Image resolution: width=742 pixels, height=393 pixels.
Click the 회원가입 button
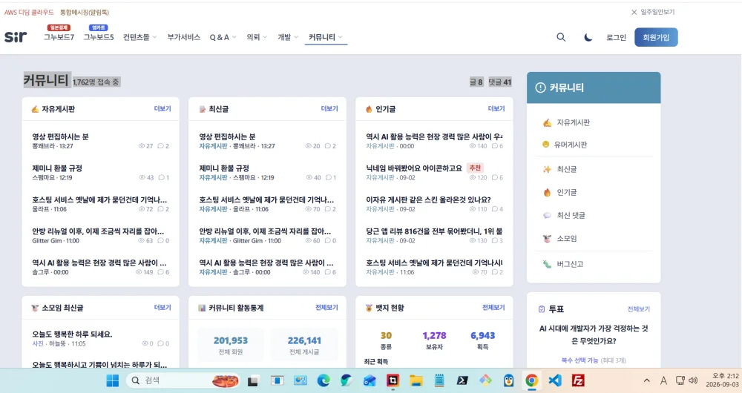pos(656,37)
